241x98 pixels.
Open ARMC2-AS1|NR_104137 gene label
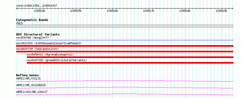(x=32, y=92)
